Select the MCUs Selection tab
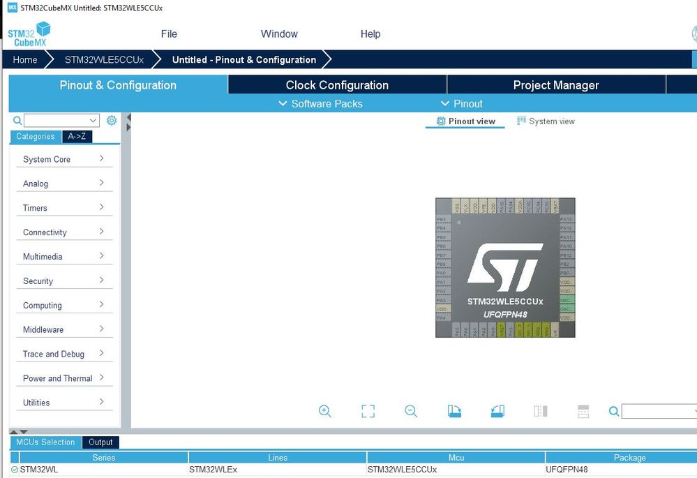 [x=45, y=442]
